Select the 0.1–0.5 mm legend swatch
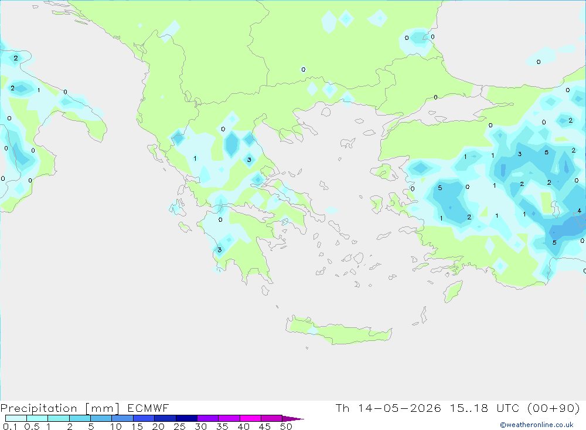The width and height of the screenshot is (586, 430). [x=16, y=418]
